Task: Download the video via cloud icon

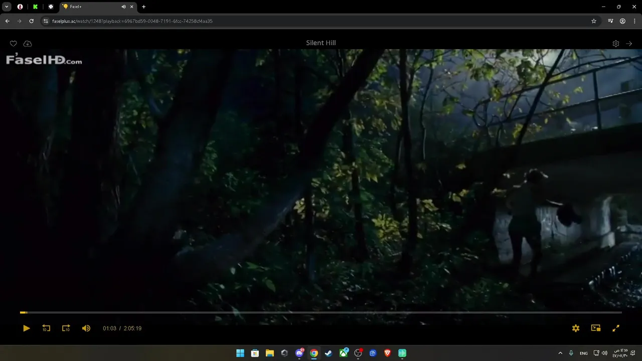Action: tap(28, 44)
